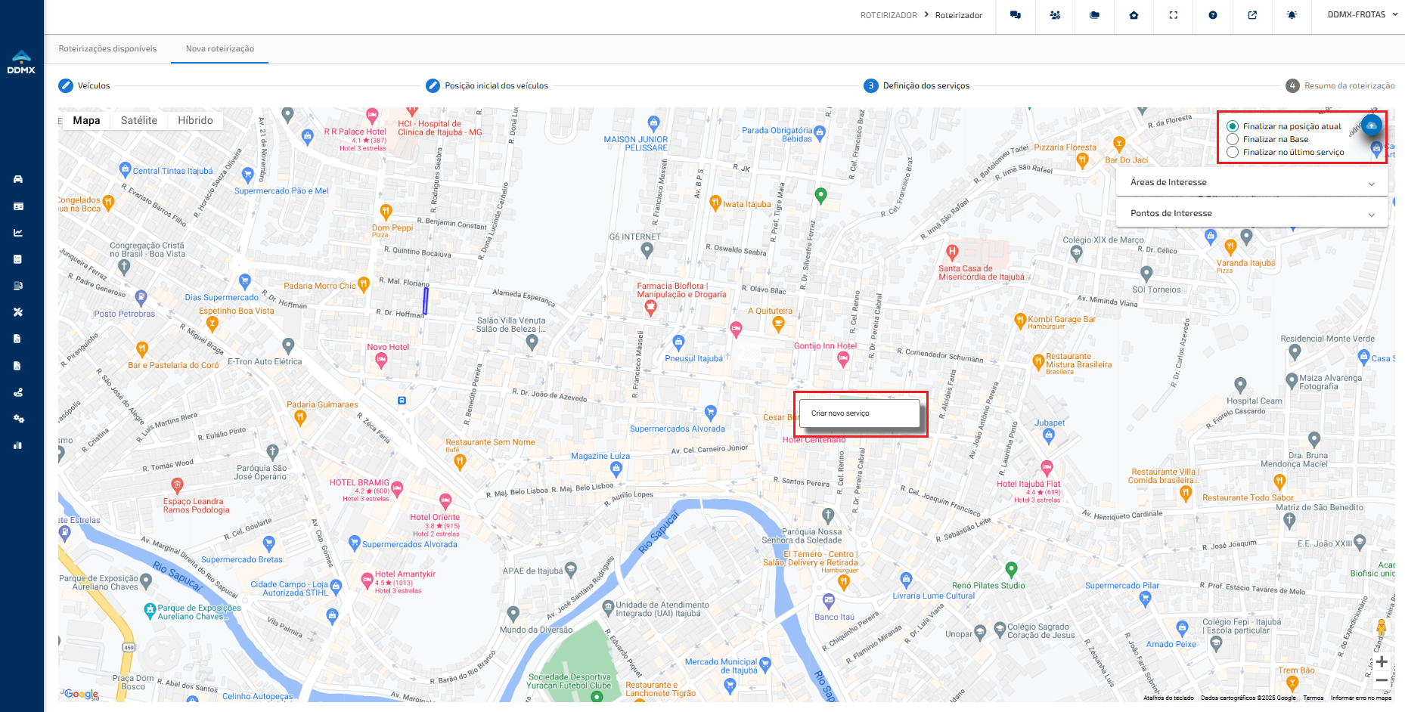Click the Street View pegman icon
This screenshot has width=1405, height=712.
click(1382, 628)
